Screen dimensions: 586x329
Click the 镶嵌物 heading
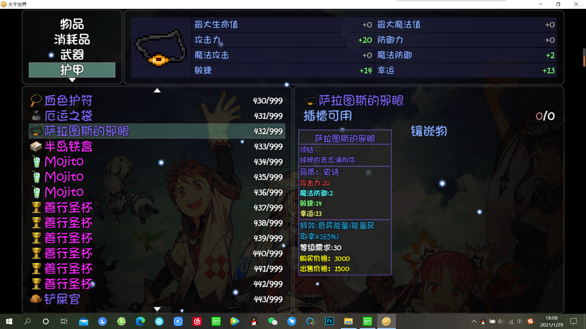point(429,131)
